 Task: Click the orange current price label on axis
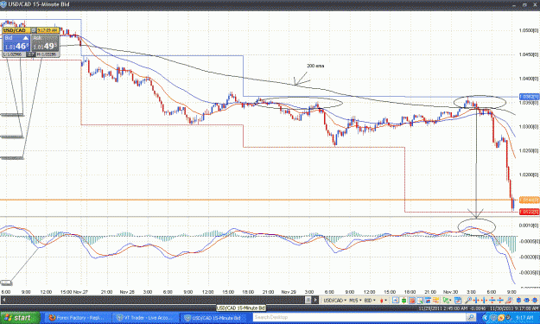click(529, 200)
